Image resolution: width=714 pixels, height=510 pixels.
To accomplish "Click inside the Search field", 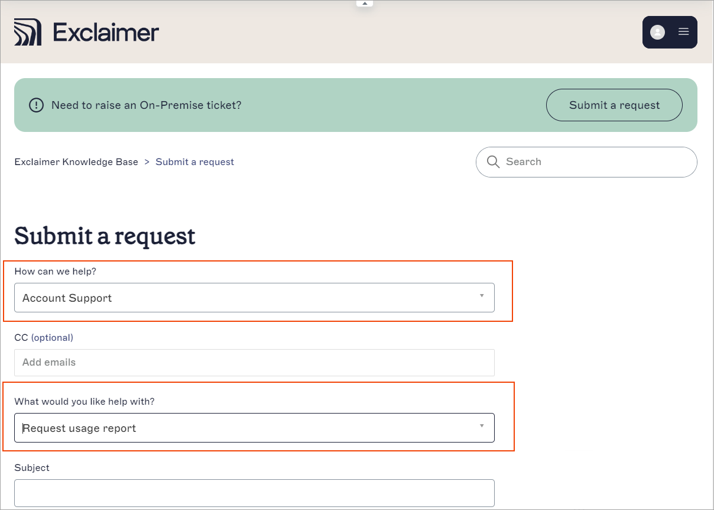I will coord(567,162).
